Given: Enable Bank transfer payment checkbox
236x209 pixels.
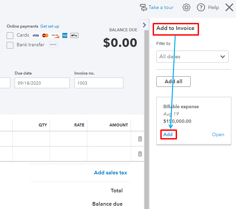Looking at the screenshot, I should coord(10,45).
